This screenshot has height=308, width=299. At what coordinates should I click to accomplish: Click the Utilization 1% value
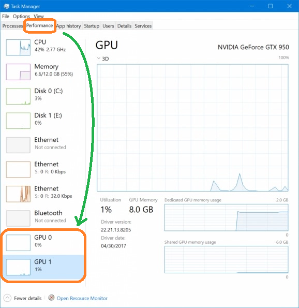[106, 210]
